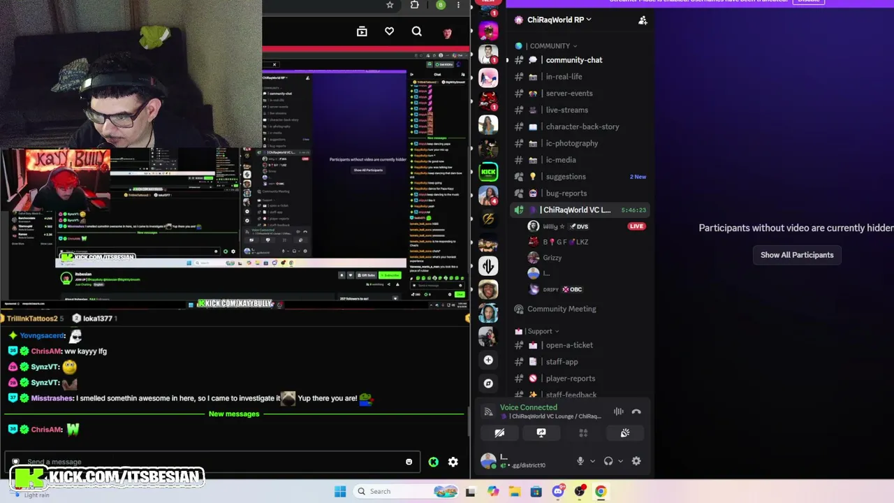The width and height of the screenshot is (894, 503).
Task: Open the ic-media channel
Action: click(580, 161)
